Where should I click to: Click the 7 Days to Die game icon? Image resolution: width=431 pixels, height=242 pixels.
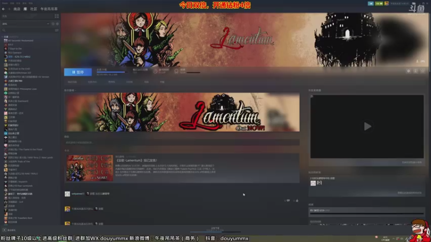tap(5, 48)
